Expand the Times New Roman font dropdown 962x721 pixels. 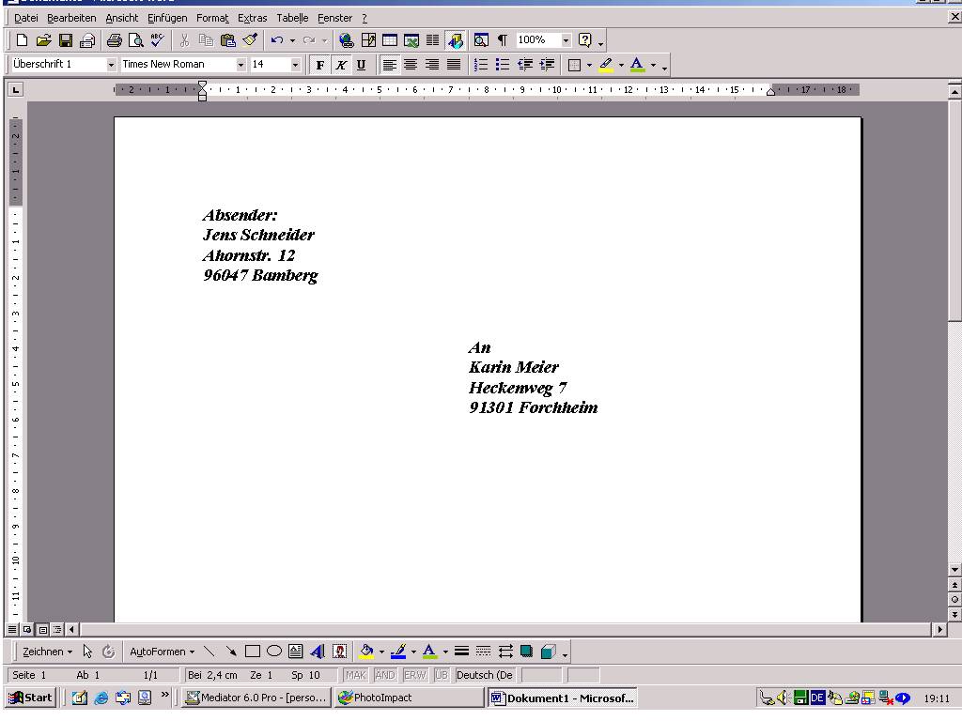tap(240, 65)
